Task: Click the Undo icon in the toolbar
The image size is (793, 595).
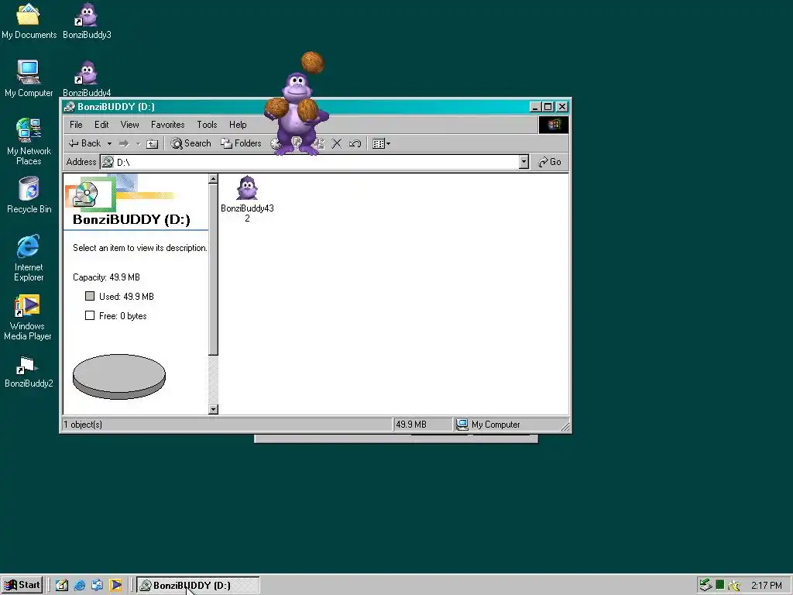Action: (x=355, y=143)
